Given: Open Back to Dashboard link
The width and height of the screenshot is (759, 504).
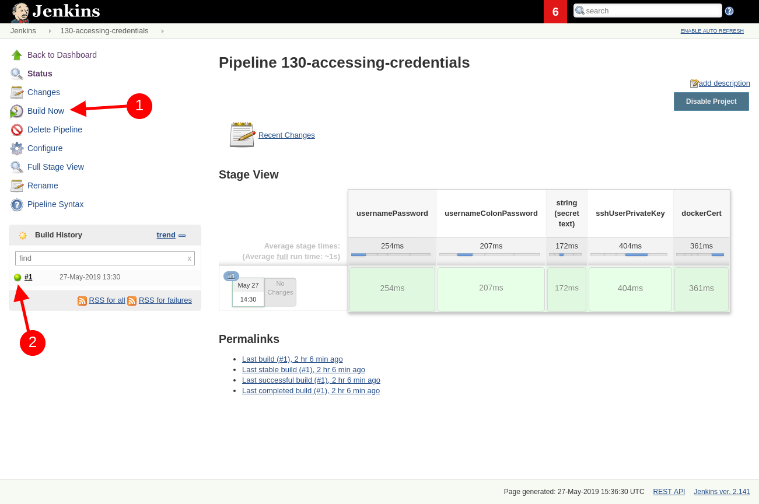Looking at the screenshot, I should click(x=62, y=55).
